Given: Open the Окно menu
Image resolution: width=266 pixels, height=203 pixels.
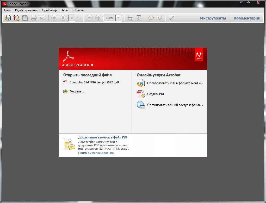Looking at the screenshot, I should [x=64, y=10].
